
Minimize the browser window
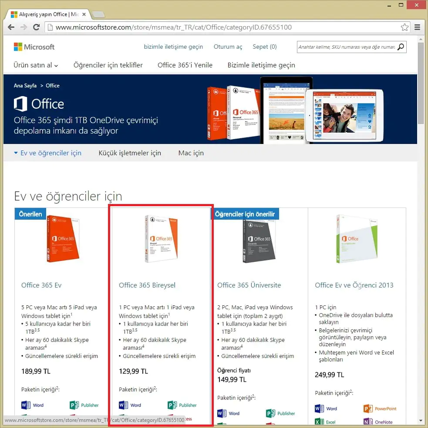pos(389,5)
